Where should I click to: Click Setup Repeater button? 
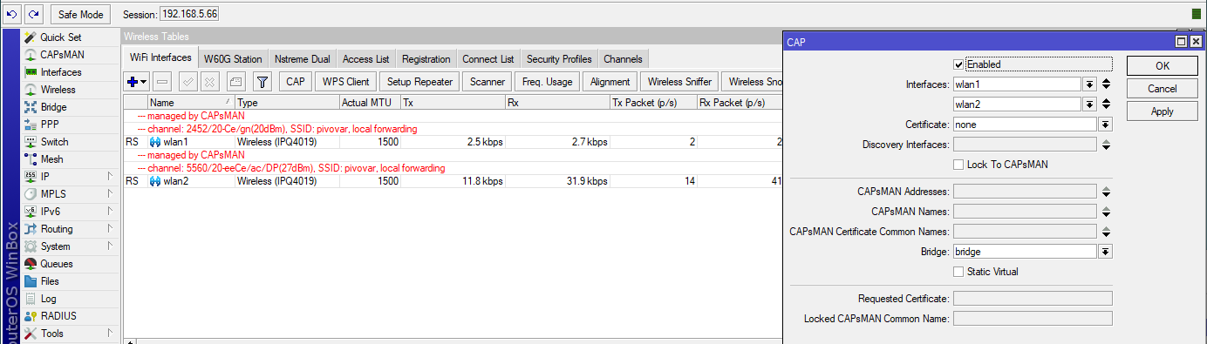coord(420,82)
